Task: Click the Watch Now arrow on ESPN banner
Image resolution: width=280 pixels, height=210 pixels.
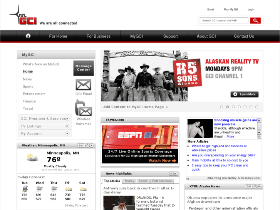Action: click(174, 161)
